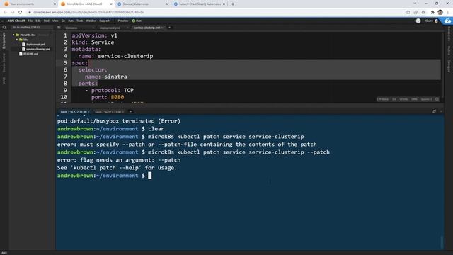
Task: Click the AWS Cloud9 logo menu
Action: 16,21
